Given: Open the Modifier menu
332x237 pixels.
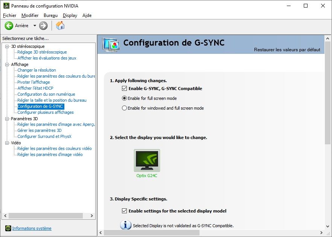Looking at the screenshot, I should click(30, 15).
